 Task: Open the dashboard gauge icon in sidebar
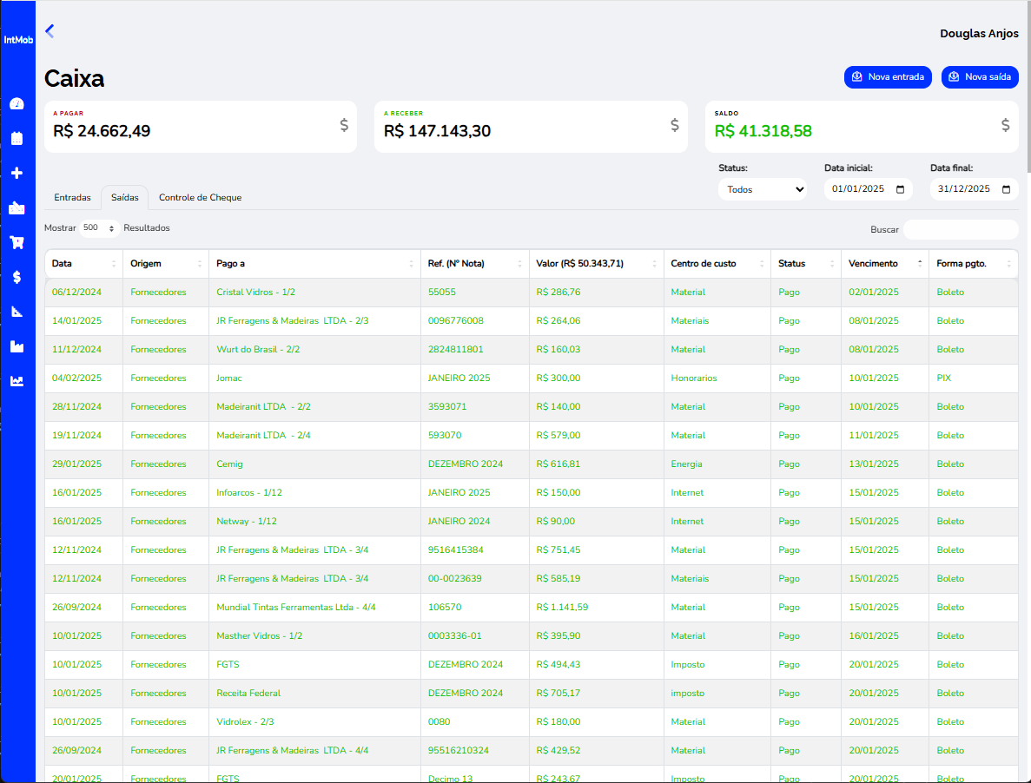tap(17, 104)
